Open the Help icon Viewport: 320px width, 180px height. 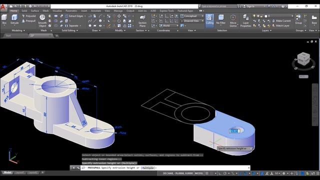[283, 6]
